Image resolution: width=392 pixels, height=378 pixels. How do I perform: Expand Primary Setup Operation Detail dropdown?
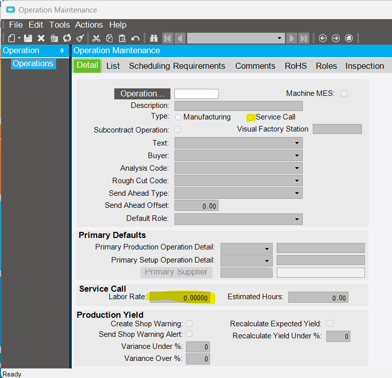pyautogui.click(x=267, y=261)
